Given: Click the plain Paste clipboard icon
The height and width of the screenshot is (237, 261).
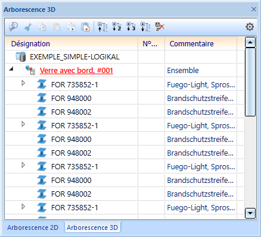Looking at the screenshot, I should click(57, 27).
